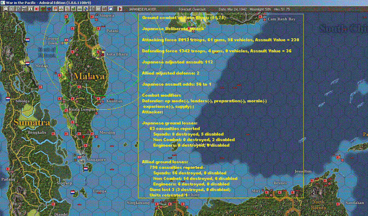Click the 'Kota Bharu' map label
The image size is (368, 216).
click(x=117, y=54)
